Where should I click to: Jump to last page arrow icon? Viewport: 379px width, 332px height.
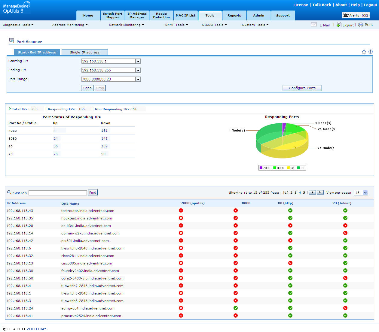coord(320,192)
